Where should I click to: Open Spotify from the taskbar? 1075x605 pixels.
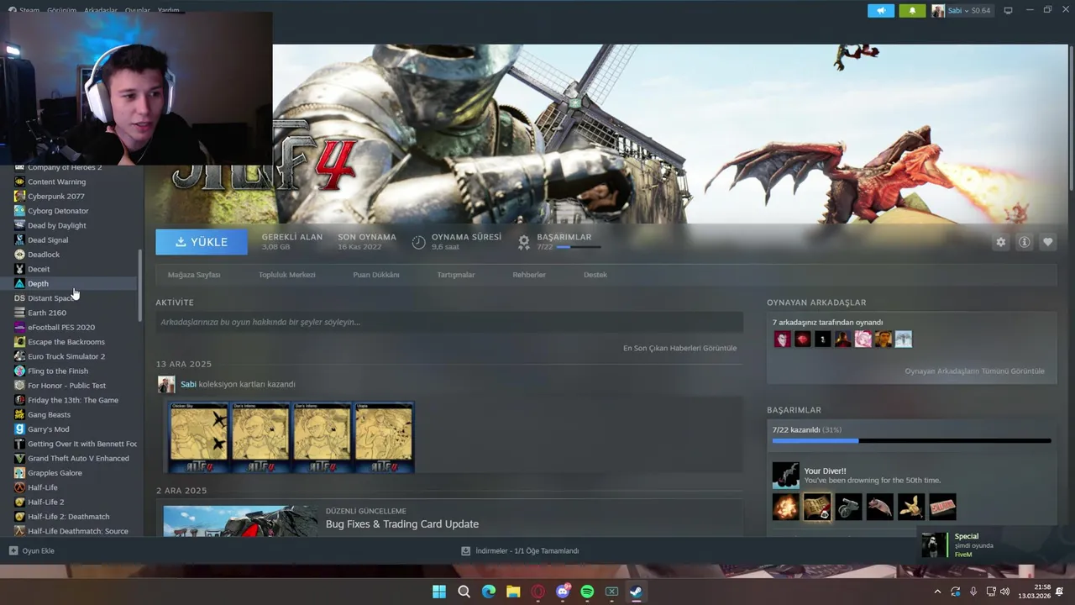tap(587, 592)
